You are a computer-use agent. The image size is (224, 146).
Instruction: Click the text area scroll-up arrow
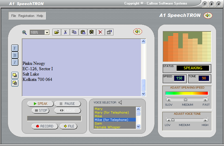[143, 41]
